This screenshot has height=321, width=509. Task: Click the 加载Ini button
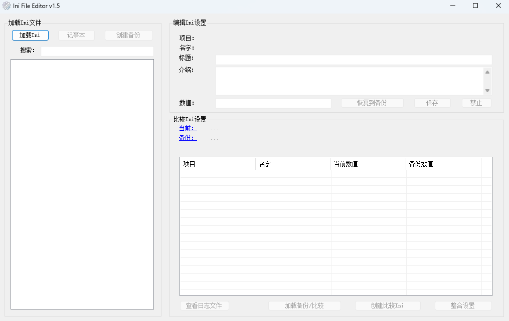pos(30,36)
